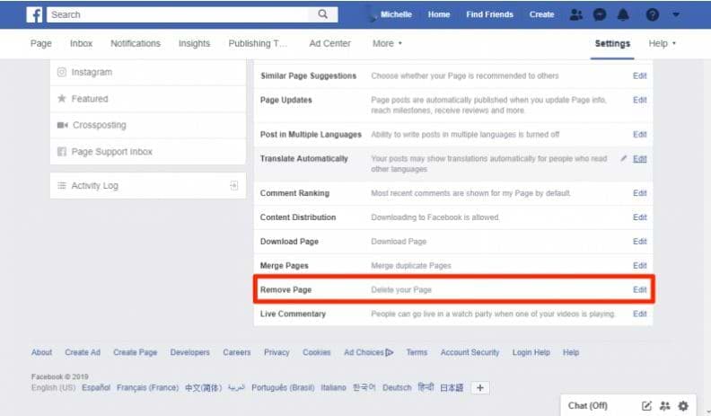Screen dimensions: 711x416
Task: Click Create in the top bar
Action: (x=541, y=14)
